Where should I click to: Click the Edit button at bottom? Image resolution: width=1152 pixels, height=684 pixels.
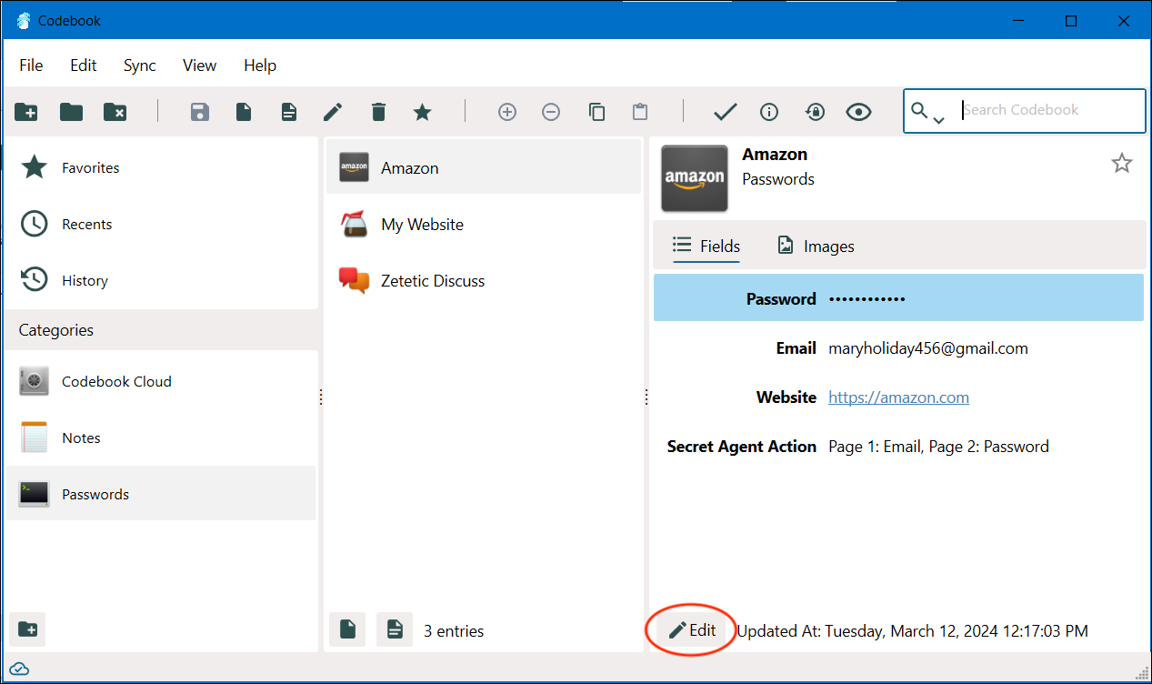[x=692, y=630]
